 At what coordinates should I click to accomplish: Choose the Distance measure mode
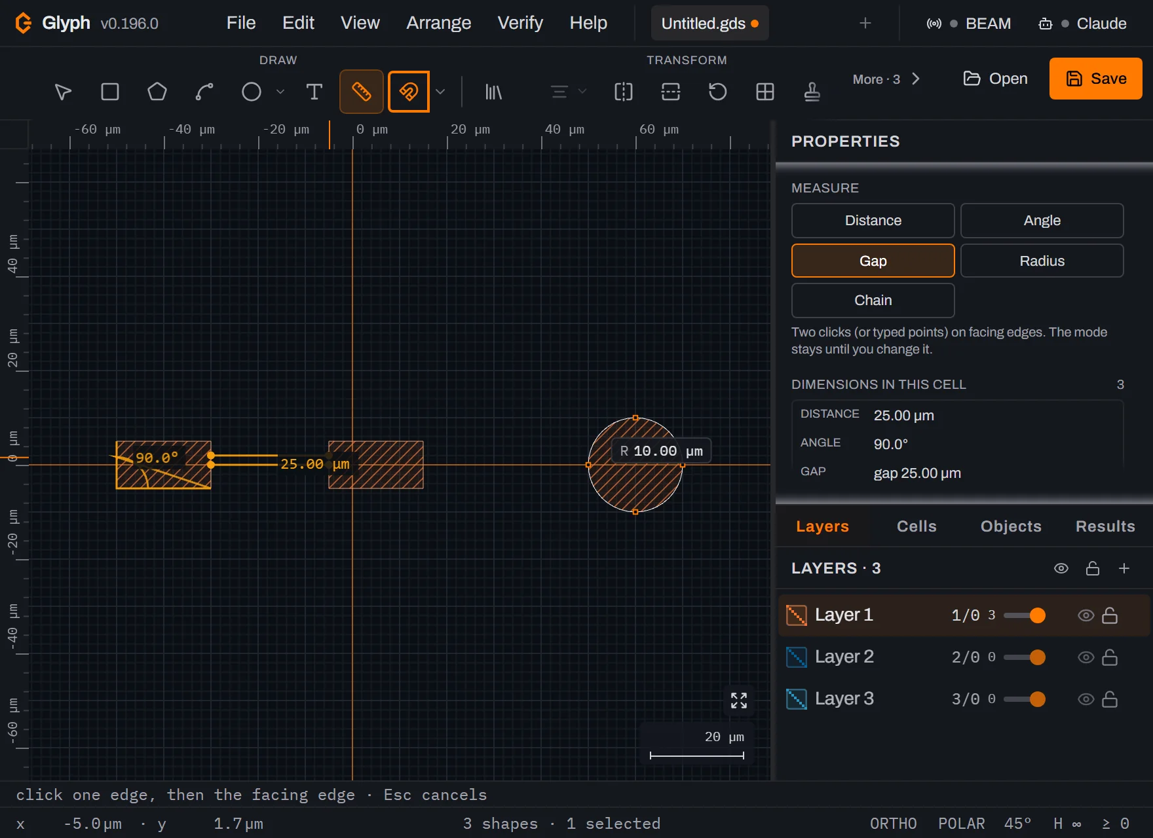click(873, 221)
